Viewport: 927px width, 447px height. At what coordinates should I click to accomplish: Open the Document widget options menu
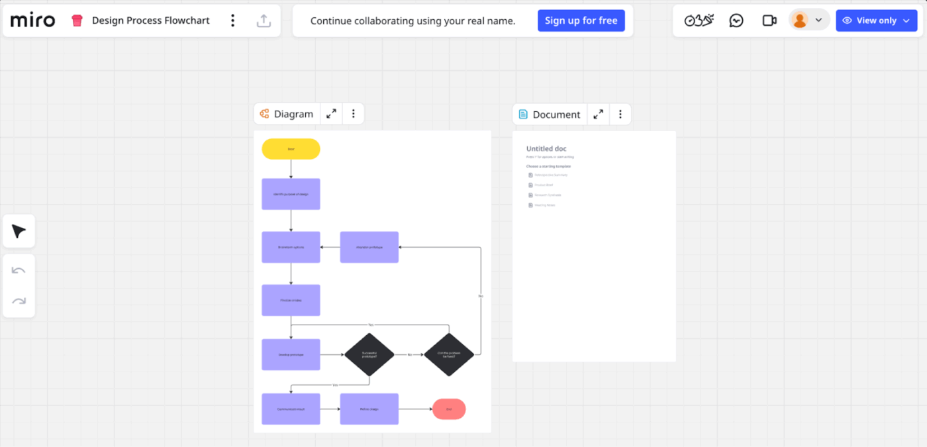620,114
